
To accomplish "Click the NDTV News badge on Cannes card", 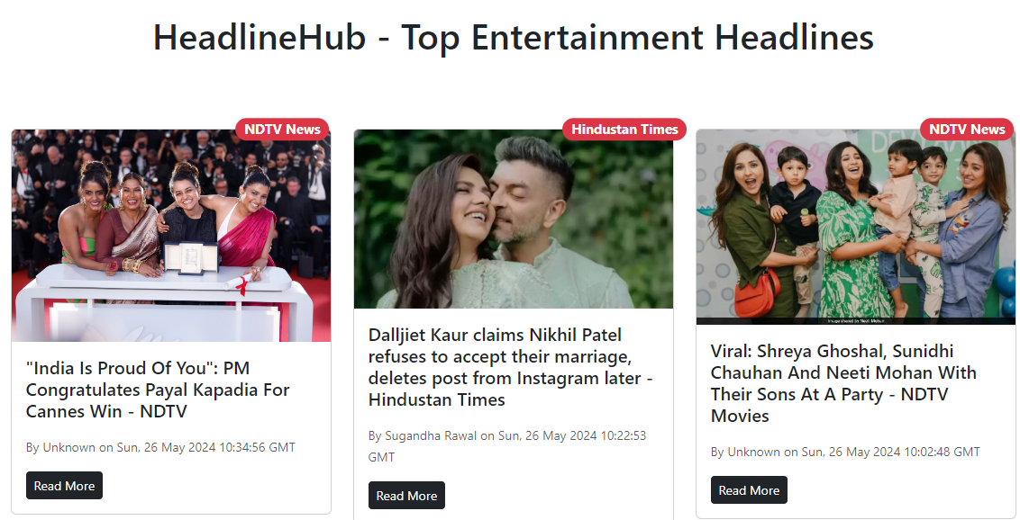I will (282, 130).
